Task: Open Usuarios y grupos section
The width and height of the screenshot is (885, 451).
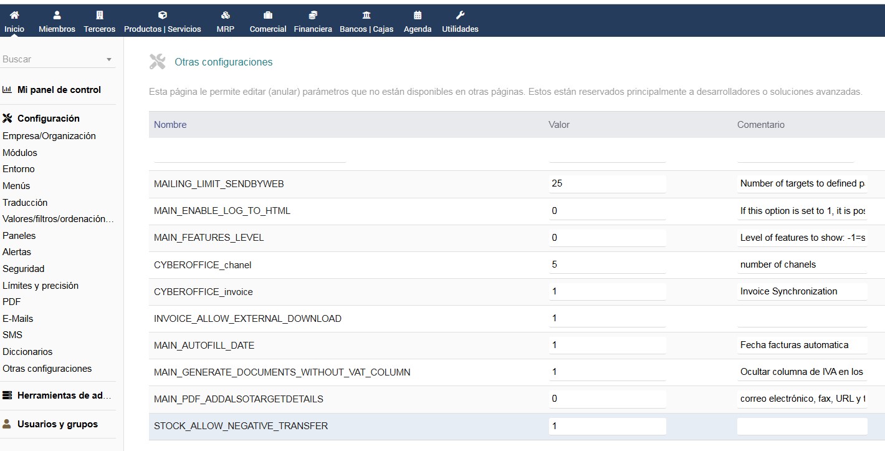Action: pos(57,424)
